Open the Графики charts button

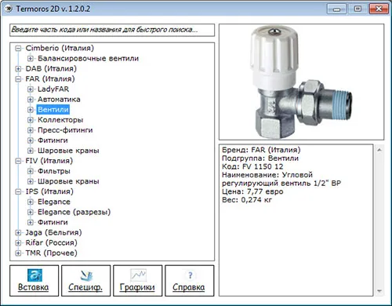tap(137, 281)
